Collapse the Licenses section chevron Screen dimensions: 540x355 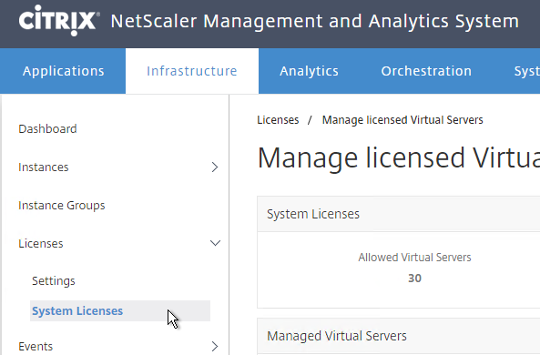[x=215, y=243]
